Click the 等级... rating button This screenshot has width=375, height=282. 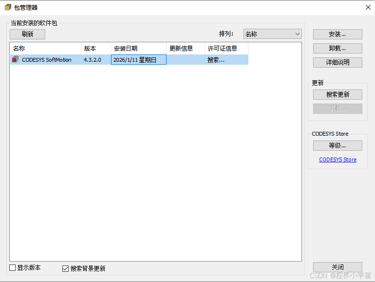click(x=337, y=146)
